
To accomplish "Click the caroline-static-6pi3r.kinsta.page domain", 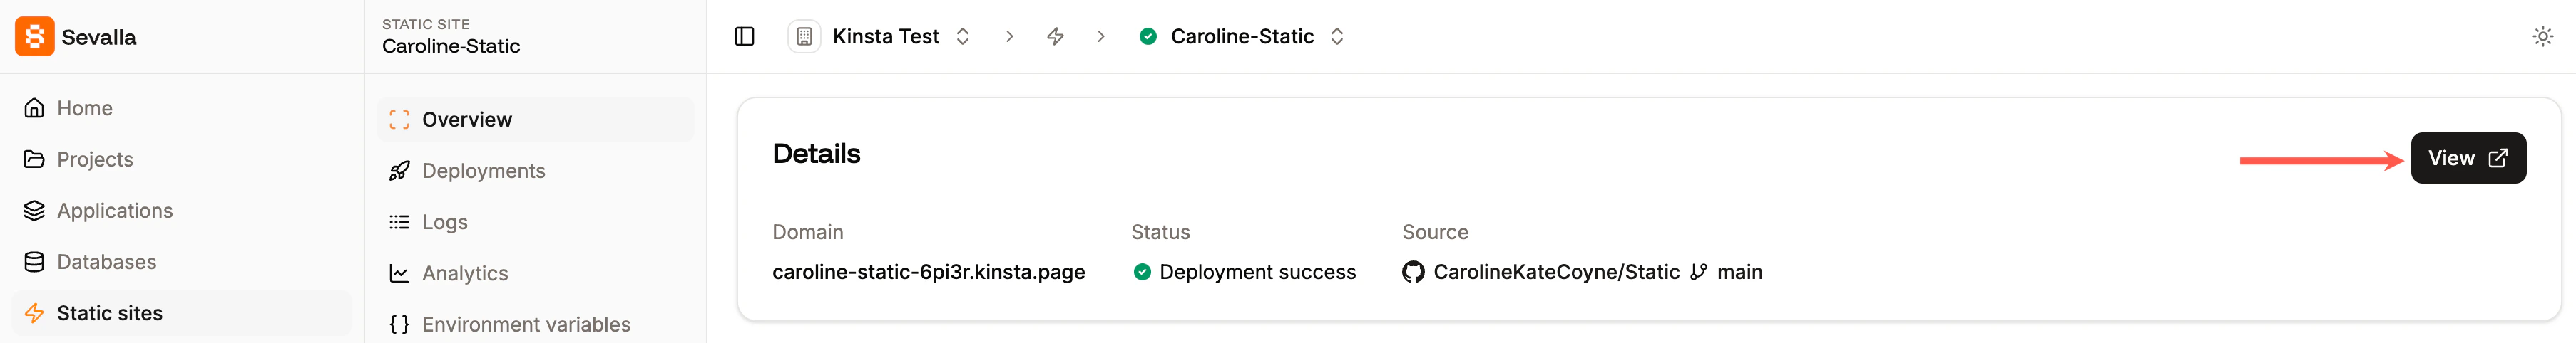I will point(928,273).
